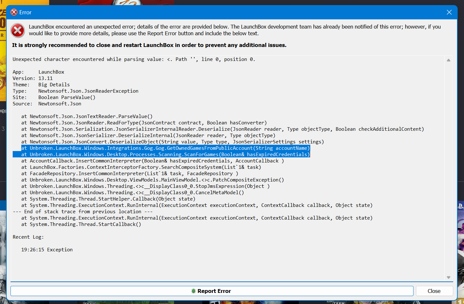Click the Thread.StartHelper.Callback line
464x304 pixels.
tap(108, 199)
